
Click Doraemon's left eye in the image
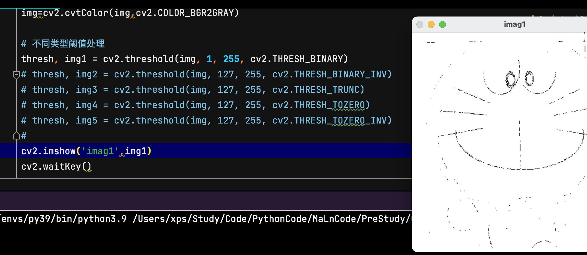click(x=510, y=79)
